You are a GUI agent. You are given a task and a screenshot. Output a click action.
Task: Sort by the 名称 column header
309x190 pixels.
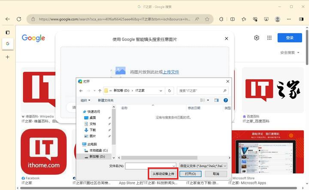point(124,108)
